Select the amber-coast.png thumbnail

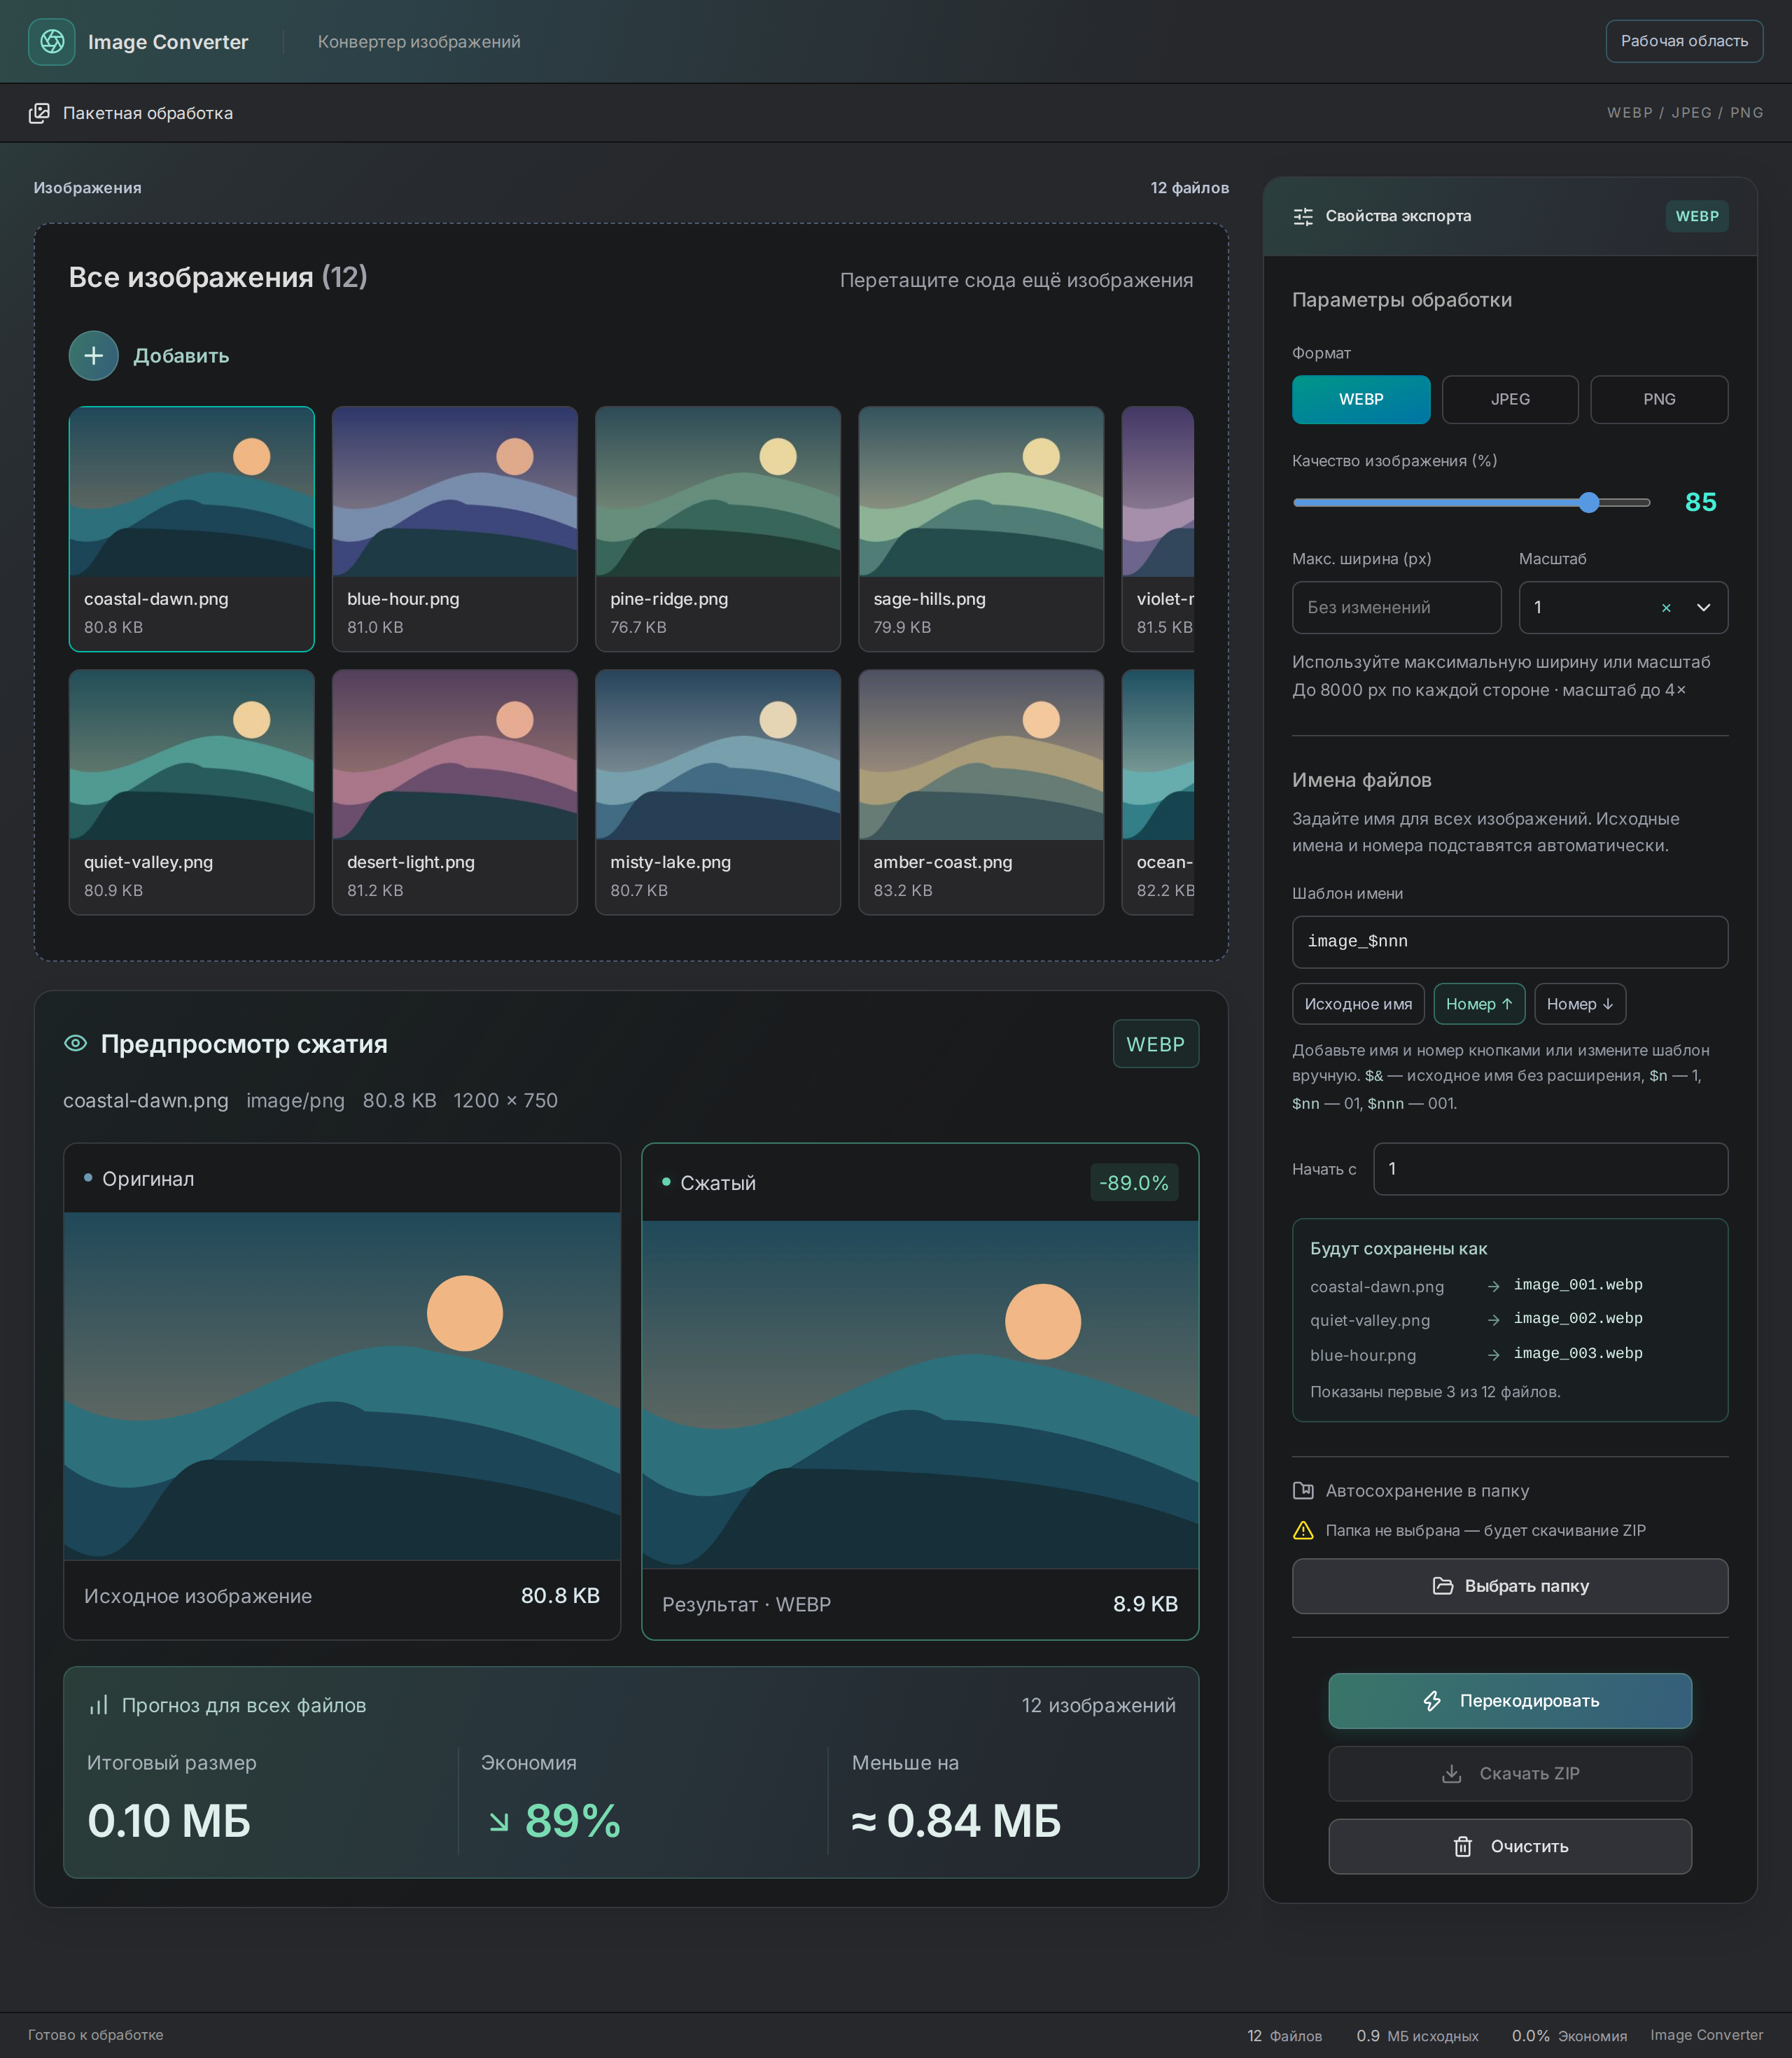981,792
